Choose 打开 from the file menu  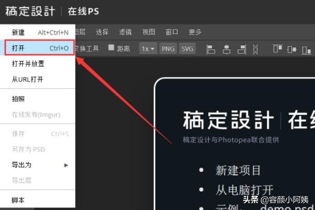click(38, 48)
